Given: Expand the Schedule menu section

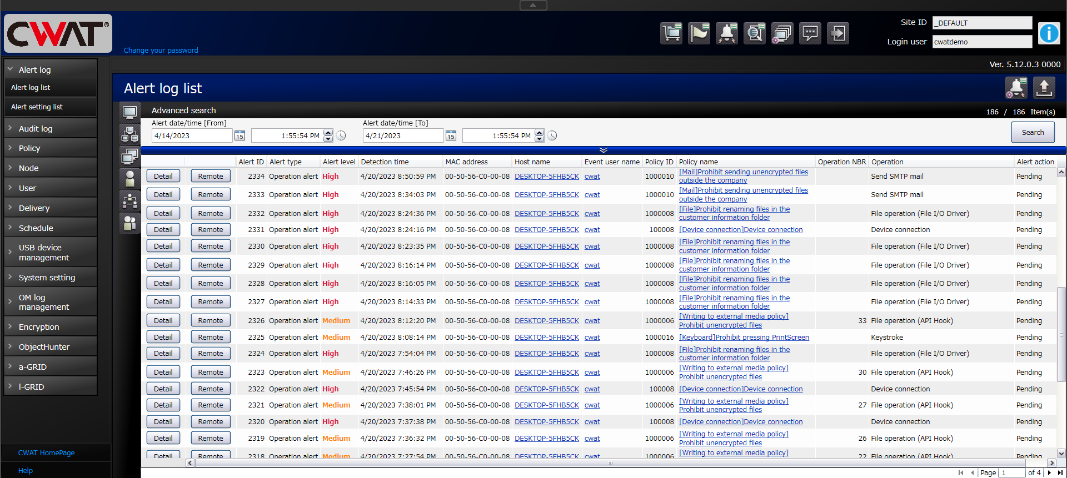Looking at the screenshot, I should pos(51,228).
